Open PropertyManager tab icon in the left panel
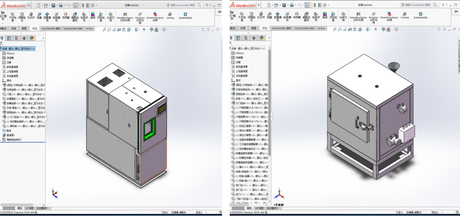Screen dimensions: 460x216 (9, 38)
